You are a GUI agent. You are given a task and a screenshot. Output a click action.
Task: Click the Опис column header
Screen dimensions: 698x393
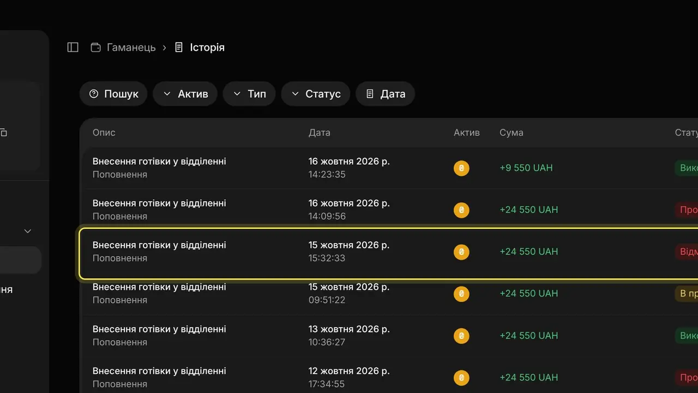pyautogui.click(x=104, y=133)
